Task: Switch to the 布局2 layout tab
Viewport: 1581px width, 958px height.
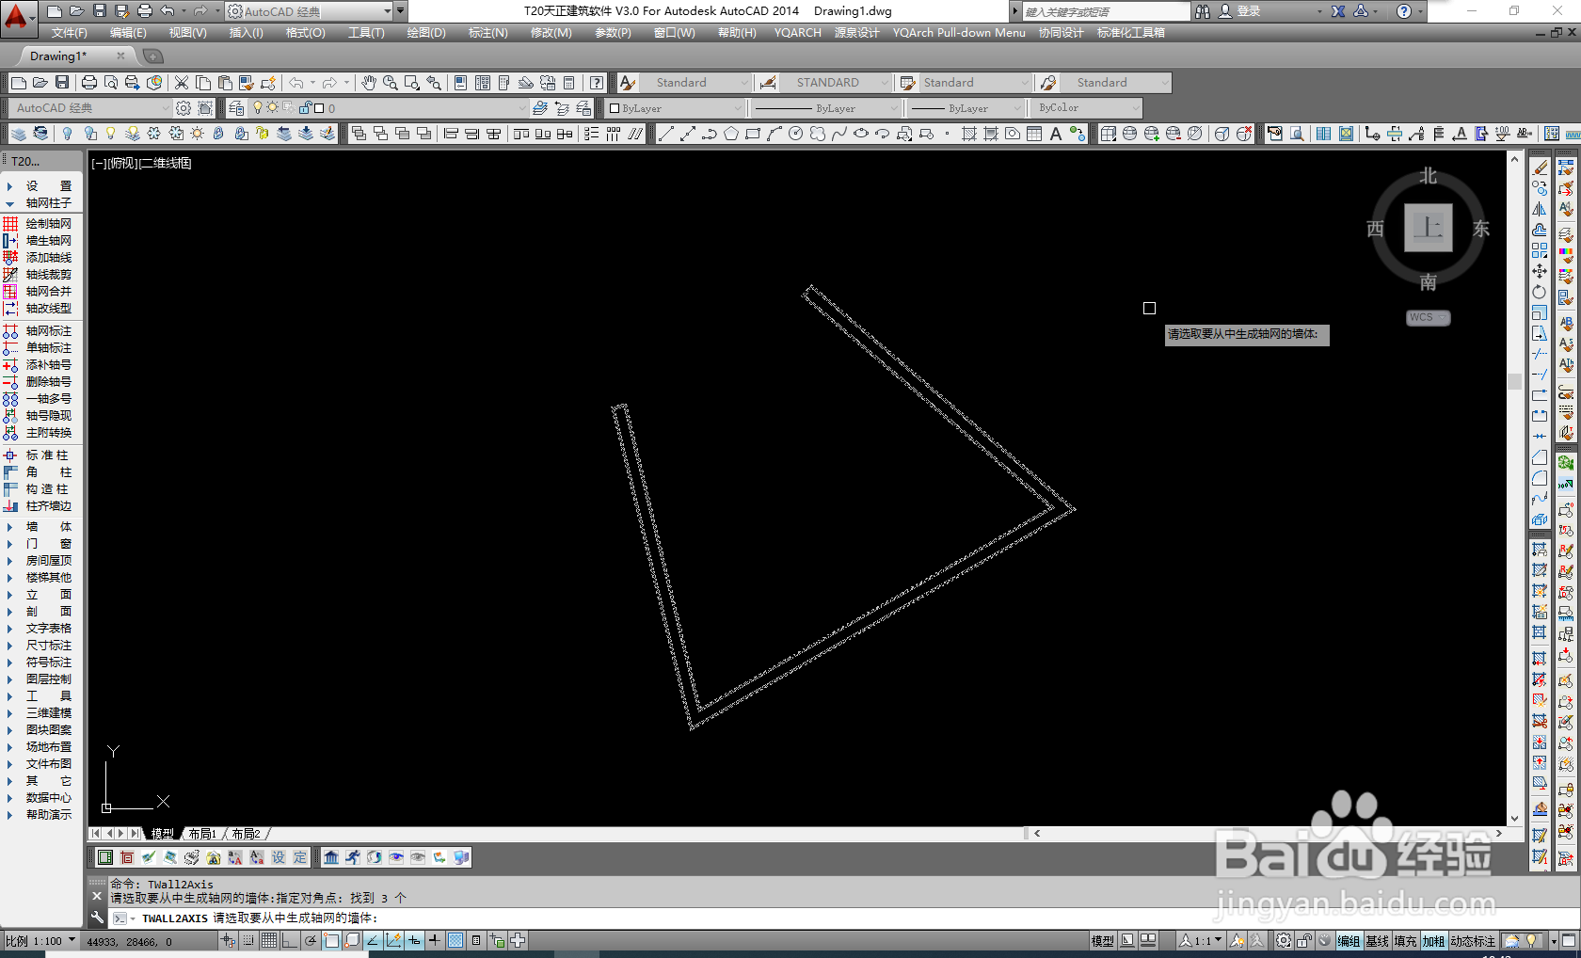Action: [246, 834]
